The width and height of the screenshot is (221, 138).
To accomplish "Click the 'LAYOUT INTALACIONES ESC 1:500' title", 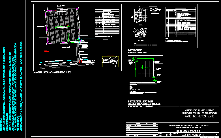I will click(x=52, y=73).
